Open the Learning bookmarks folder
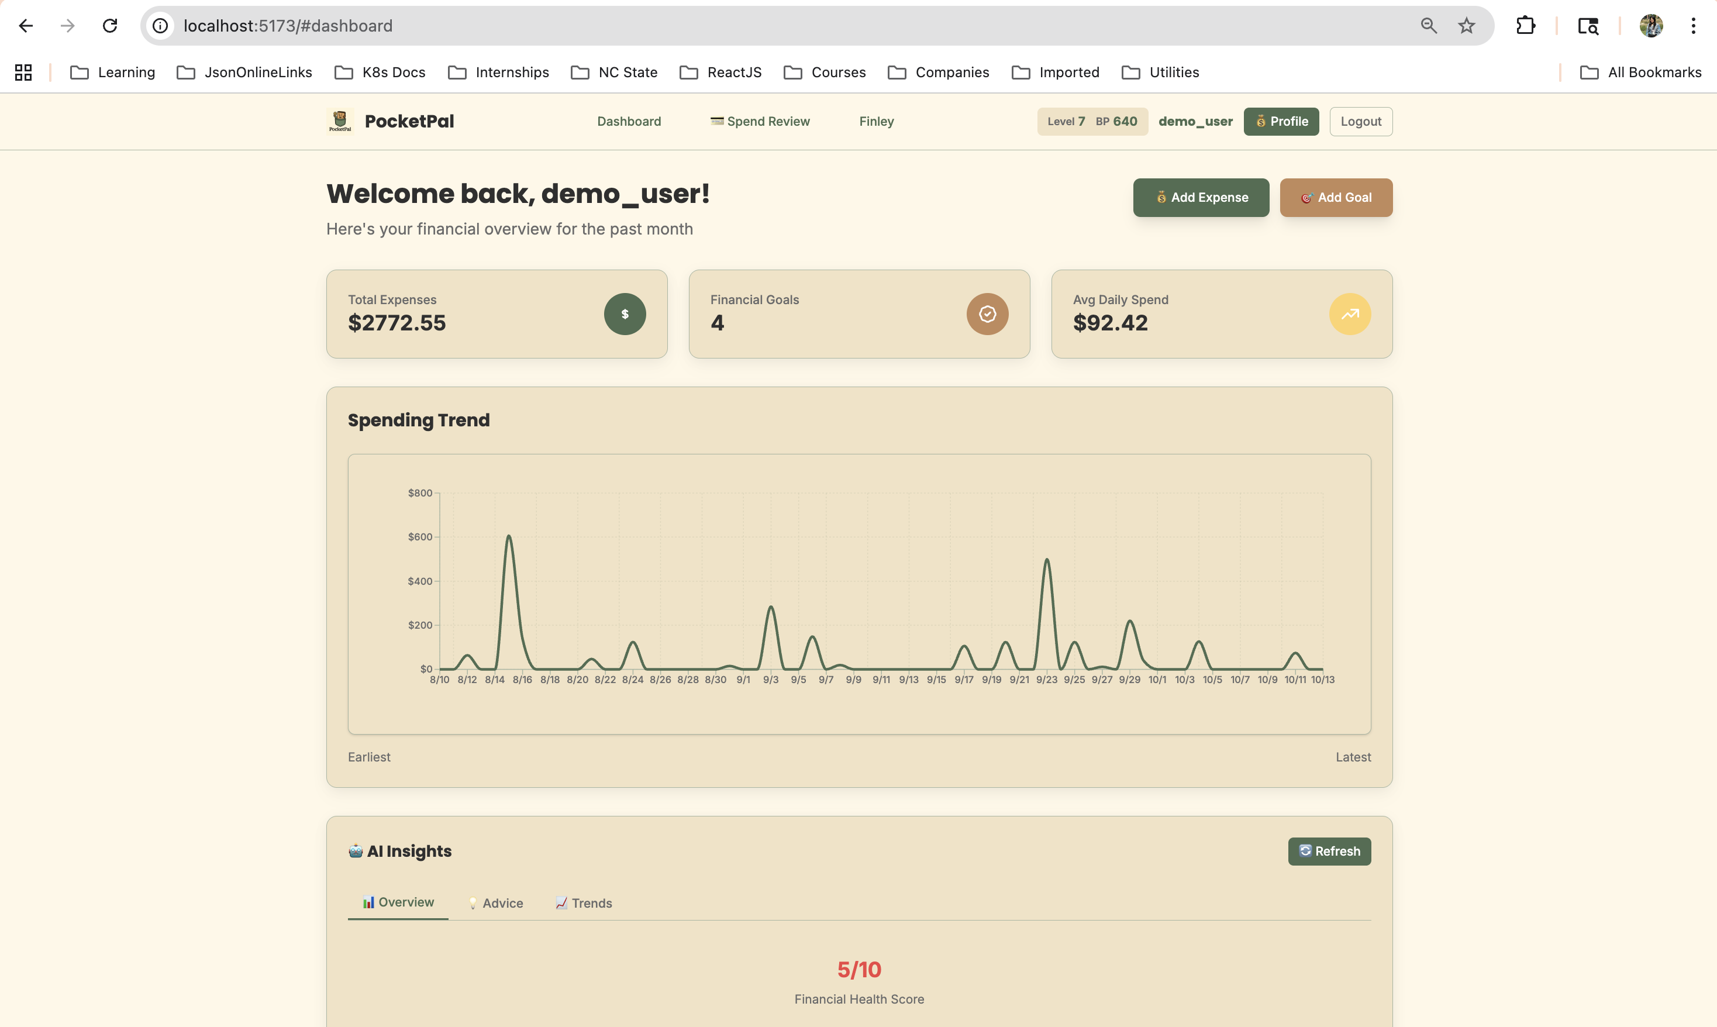The image size is (1717, 1027). click(113, 72)
